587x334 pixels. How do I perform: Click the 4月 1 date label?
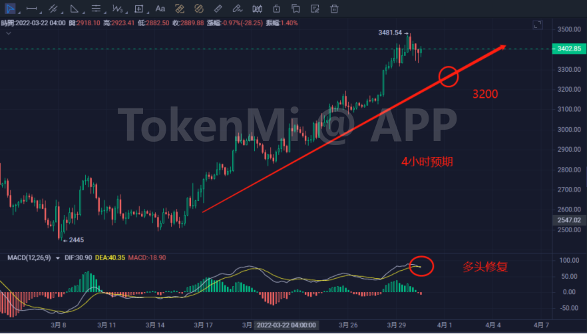pos(445,325)
